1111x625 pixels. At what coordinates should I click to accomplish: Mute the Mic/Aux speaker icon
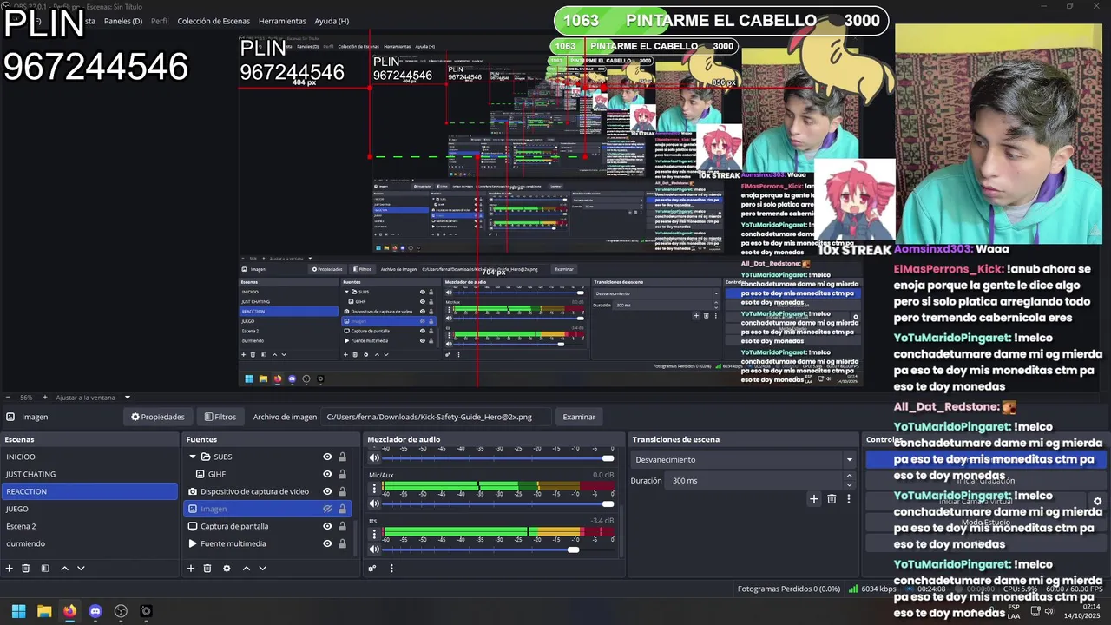point(374,503)
